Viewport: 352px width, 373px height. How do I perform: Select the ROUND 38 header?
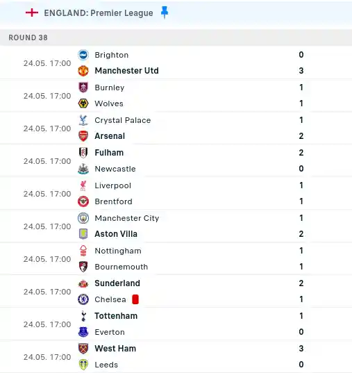tap(176, 38)
